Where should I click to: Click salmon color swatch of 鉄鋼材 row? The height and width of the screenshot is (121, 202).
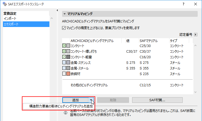tap(68, 74)
